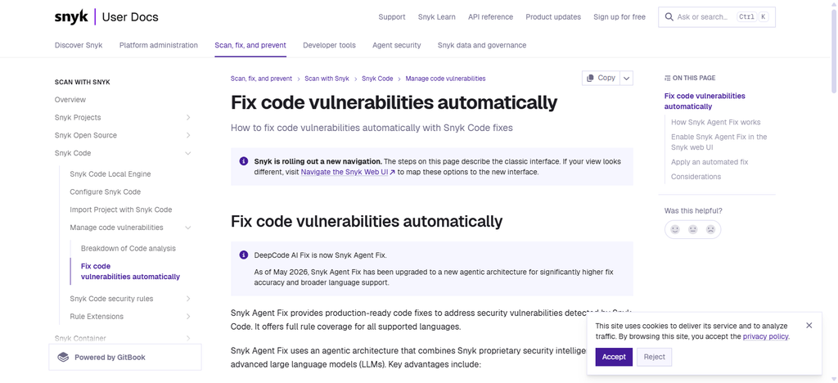The image size is (838, 383).
Task: Click the neutral face feedback icon
Action: click(692, 230)
